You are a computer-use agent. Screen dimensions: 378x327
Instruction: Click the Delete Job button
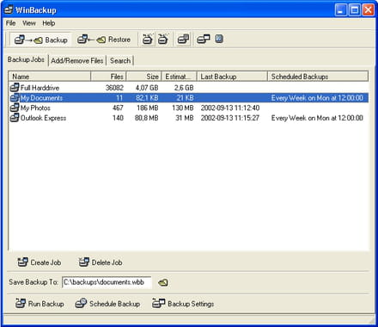coord(101,262)
